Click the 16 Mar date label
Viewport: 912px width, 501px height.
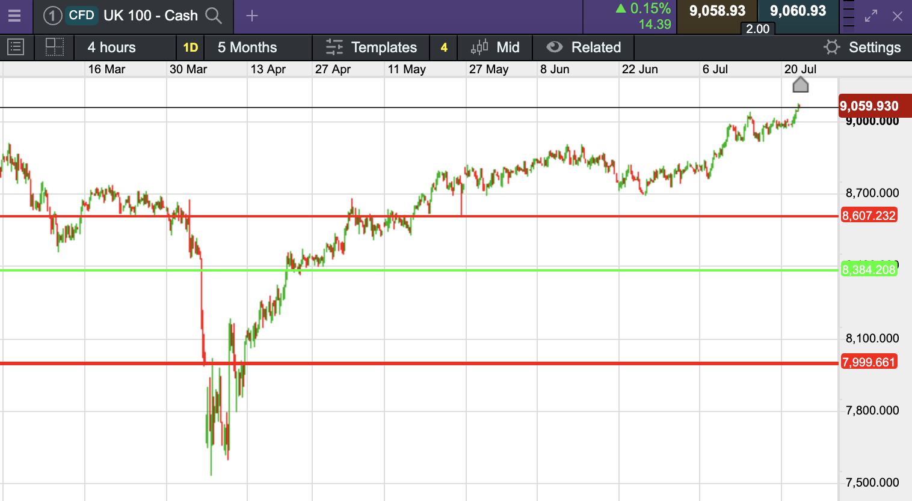(x=106, y=69)
